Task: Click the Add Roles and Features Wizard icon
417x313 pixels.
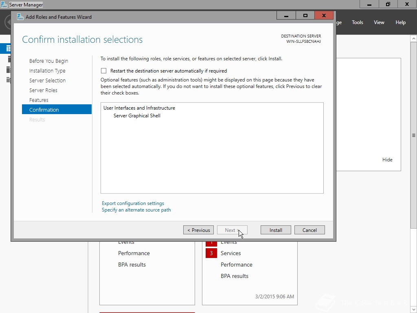Action: click(20, 17)
